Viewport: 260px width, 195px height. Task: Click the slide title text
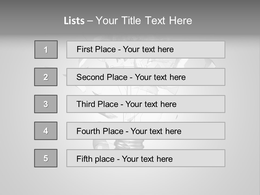point(128,21)
